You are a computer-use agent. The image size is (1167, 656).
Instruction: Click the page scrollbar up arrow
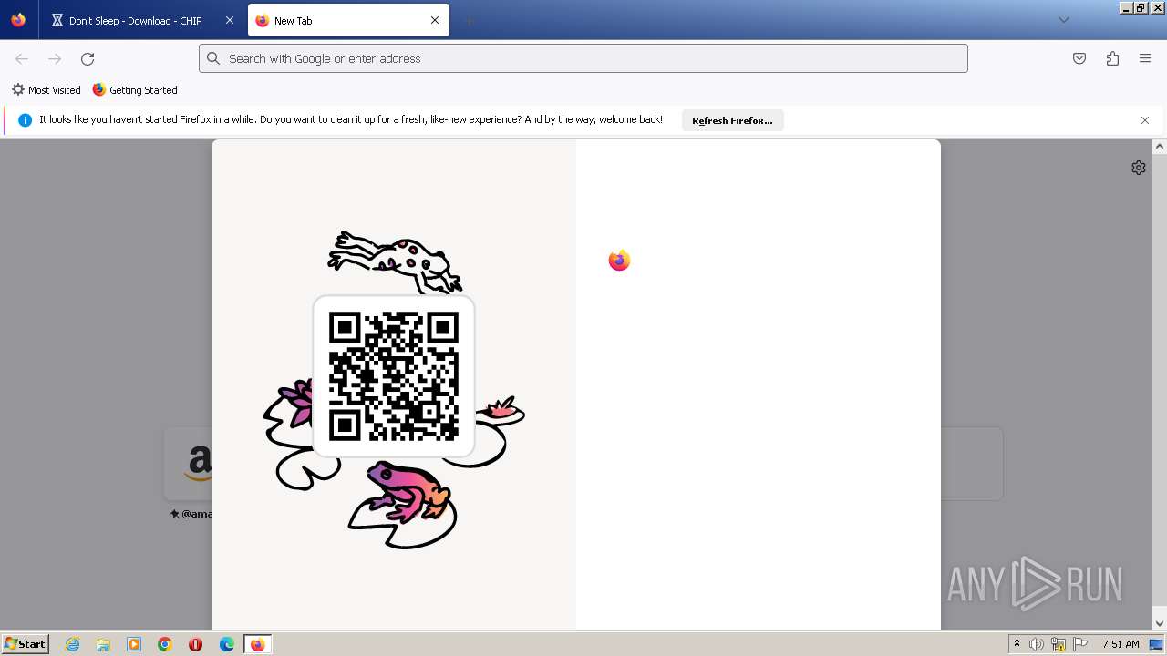(1160, 146)
